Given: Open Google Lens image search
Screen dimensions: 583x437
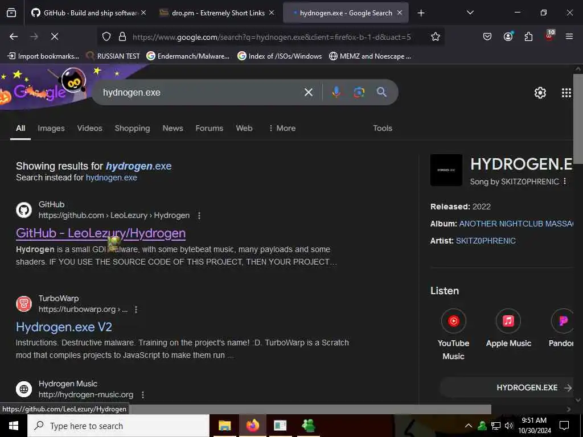Looking at the screenshot, I should click(359, 92).
